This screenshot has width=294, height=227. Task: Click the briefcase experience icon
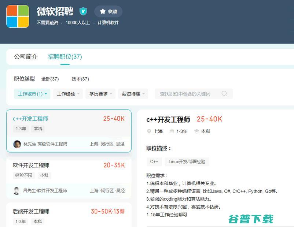coord(172,131)
